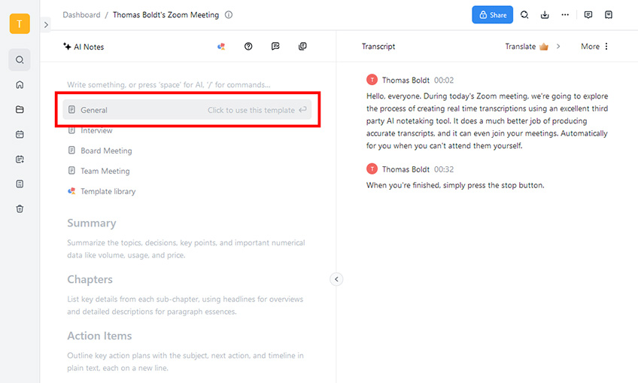638x383 pixels.
Task: Select the Team Meeting template
Action: [105, 171]
